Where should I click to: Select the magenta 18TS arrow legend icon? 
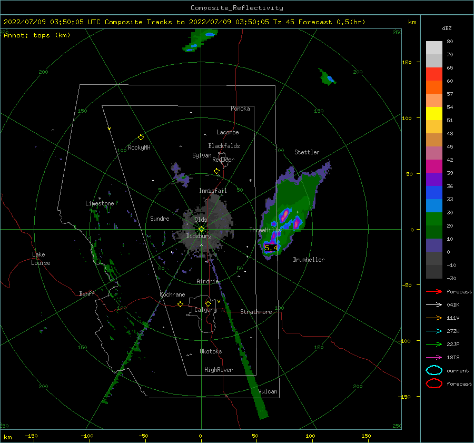pos(434,358)
